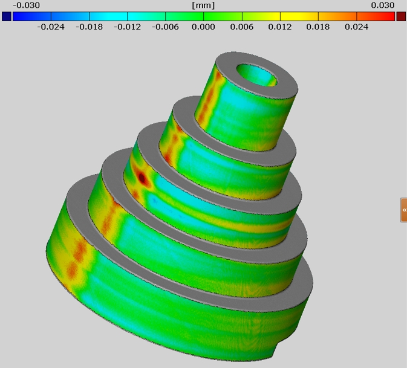The image size is (407, 368).
Task: Select the 0.030 maximum scale value
Action: (383, 5)
